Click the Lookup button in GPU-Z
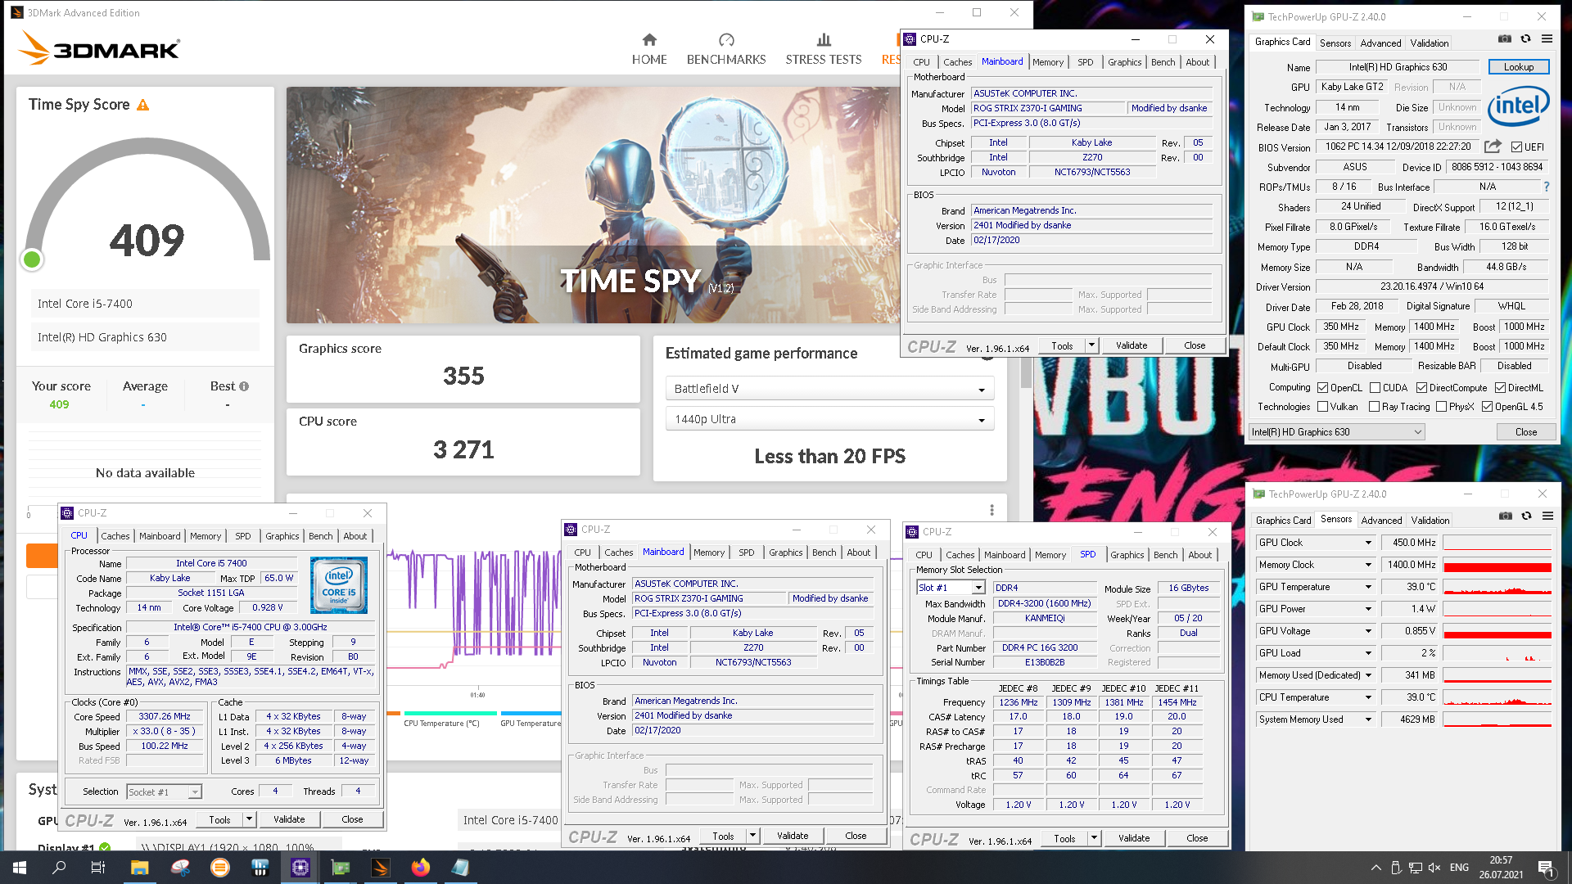 1518,67
